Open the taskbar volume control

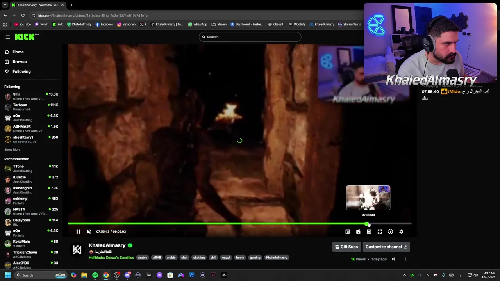476,275
